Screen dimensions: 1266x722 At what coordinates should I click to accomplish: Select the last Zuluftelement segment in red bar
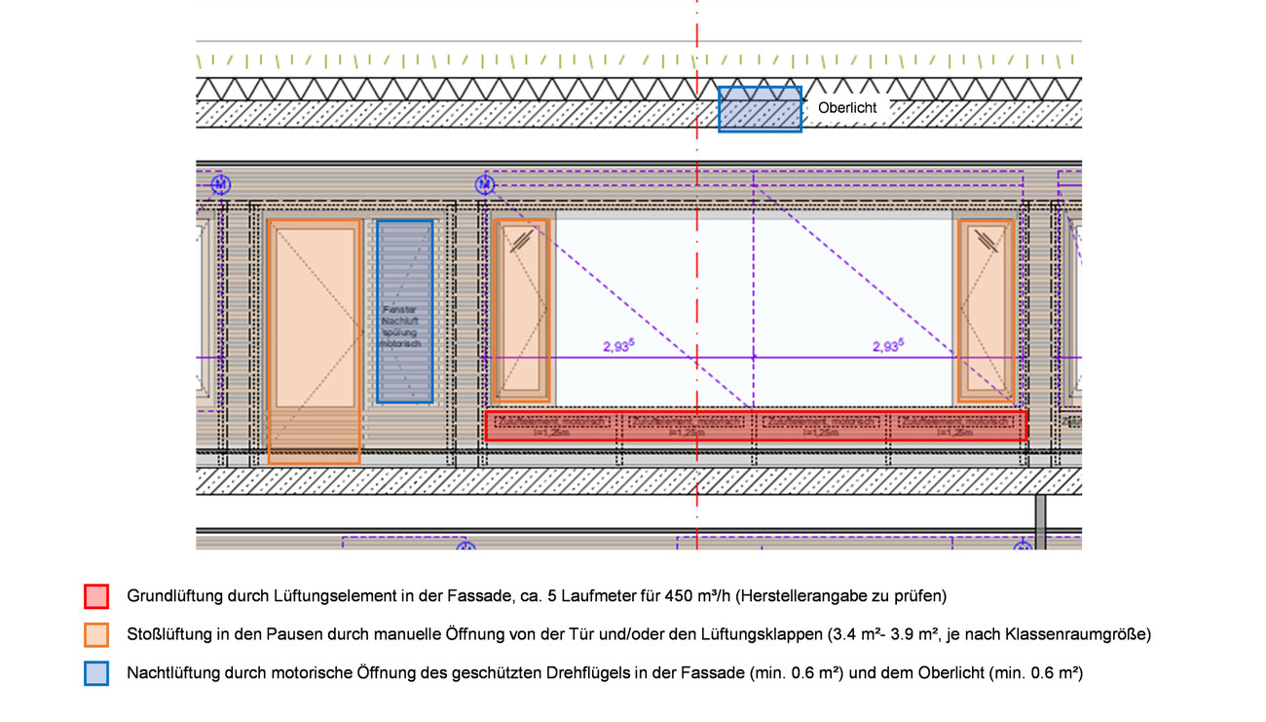point(959,426)
